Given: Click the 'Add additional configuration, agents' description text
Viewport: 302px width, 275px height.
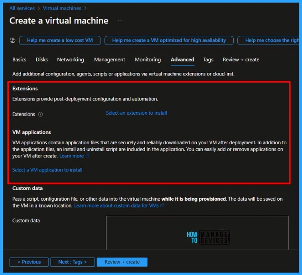Looking at the screenshot, I should tap(123, 74).
